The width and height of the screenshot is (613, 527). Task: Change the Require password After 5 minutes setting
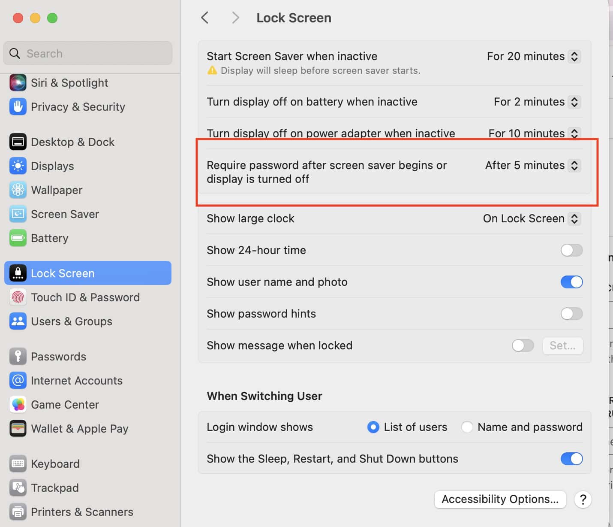point(574,166)
